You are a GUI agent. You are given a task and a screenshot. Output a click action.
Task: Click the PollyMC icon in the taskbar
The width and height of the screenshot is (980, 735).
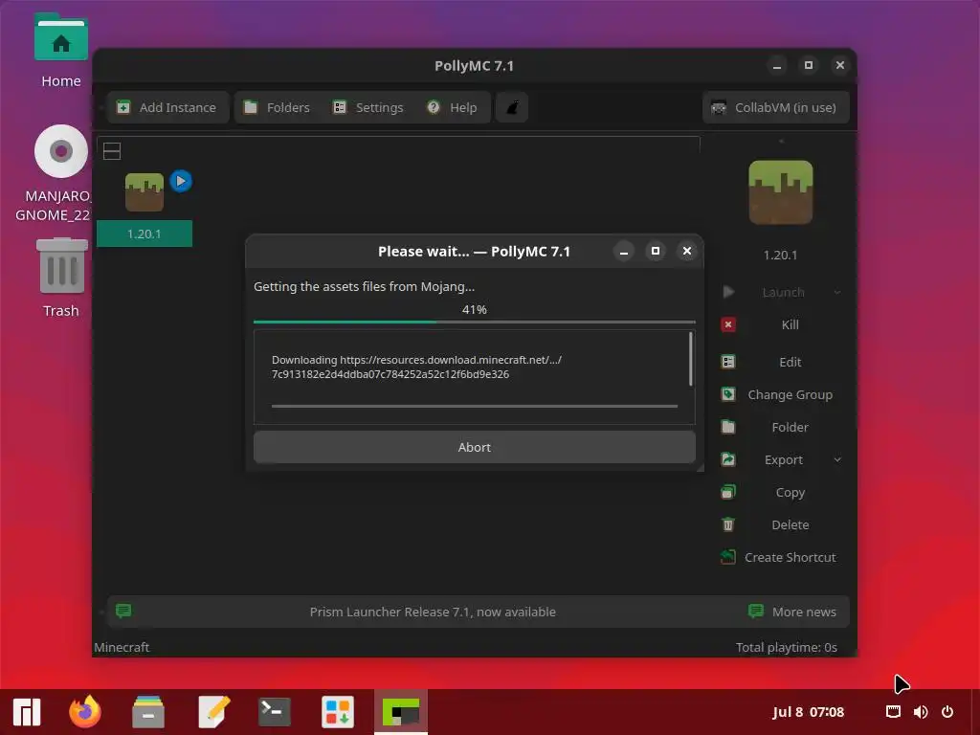click(x=401, y=712)
